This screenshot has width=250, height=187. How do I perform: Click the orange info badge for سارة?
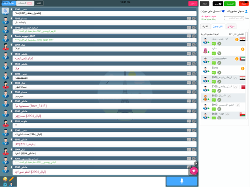coord(242,49)
